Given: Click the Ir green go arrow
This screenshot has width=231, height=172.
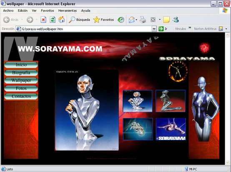Looking at the screenshot, I should point(161,29).
